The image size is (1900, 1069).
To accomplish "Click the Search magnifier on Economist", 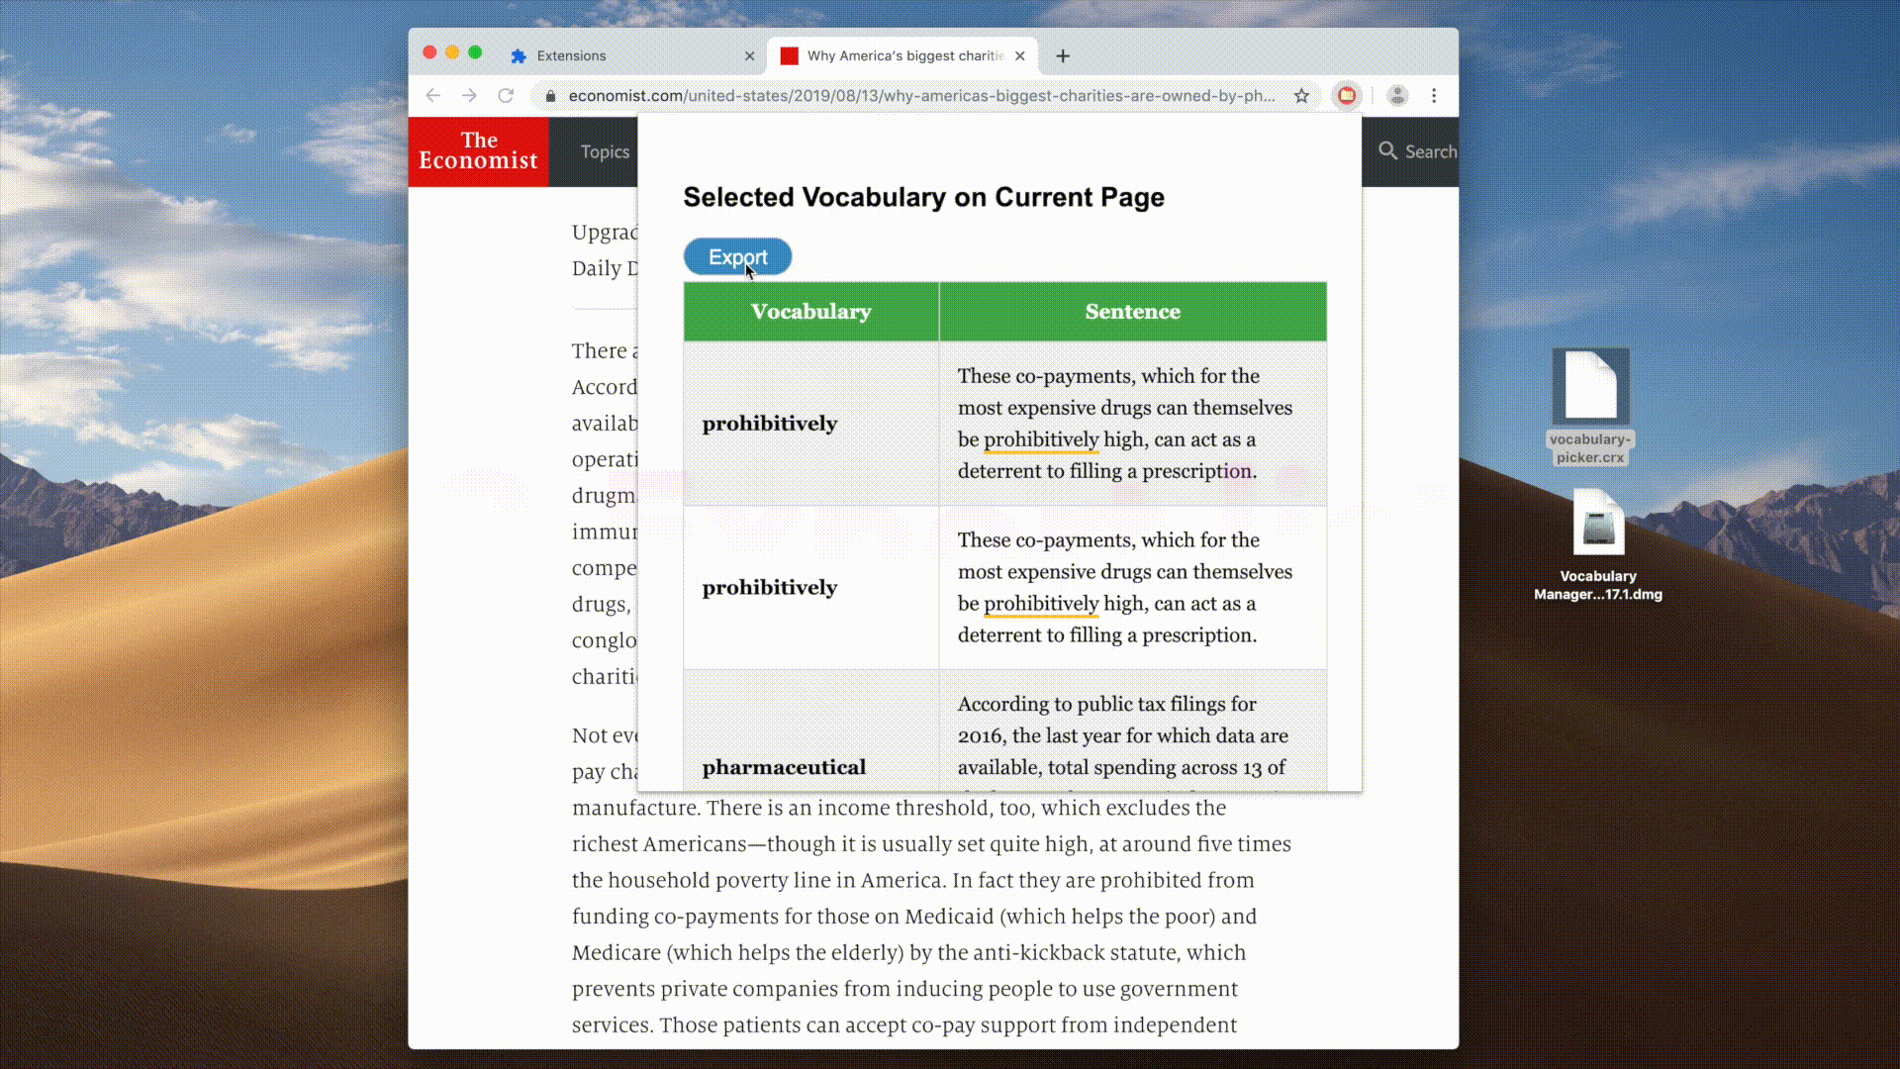I will tap(1388, 151).
